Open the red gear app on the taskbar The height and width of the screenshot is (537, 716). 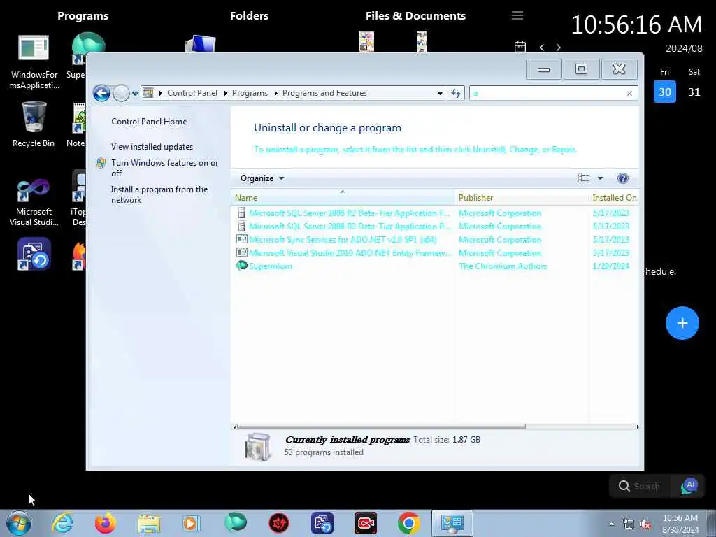(x=279, y=523)
